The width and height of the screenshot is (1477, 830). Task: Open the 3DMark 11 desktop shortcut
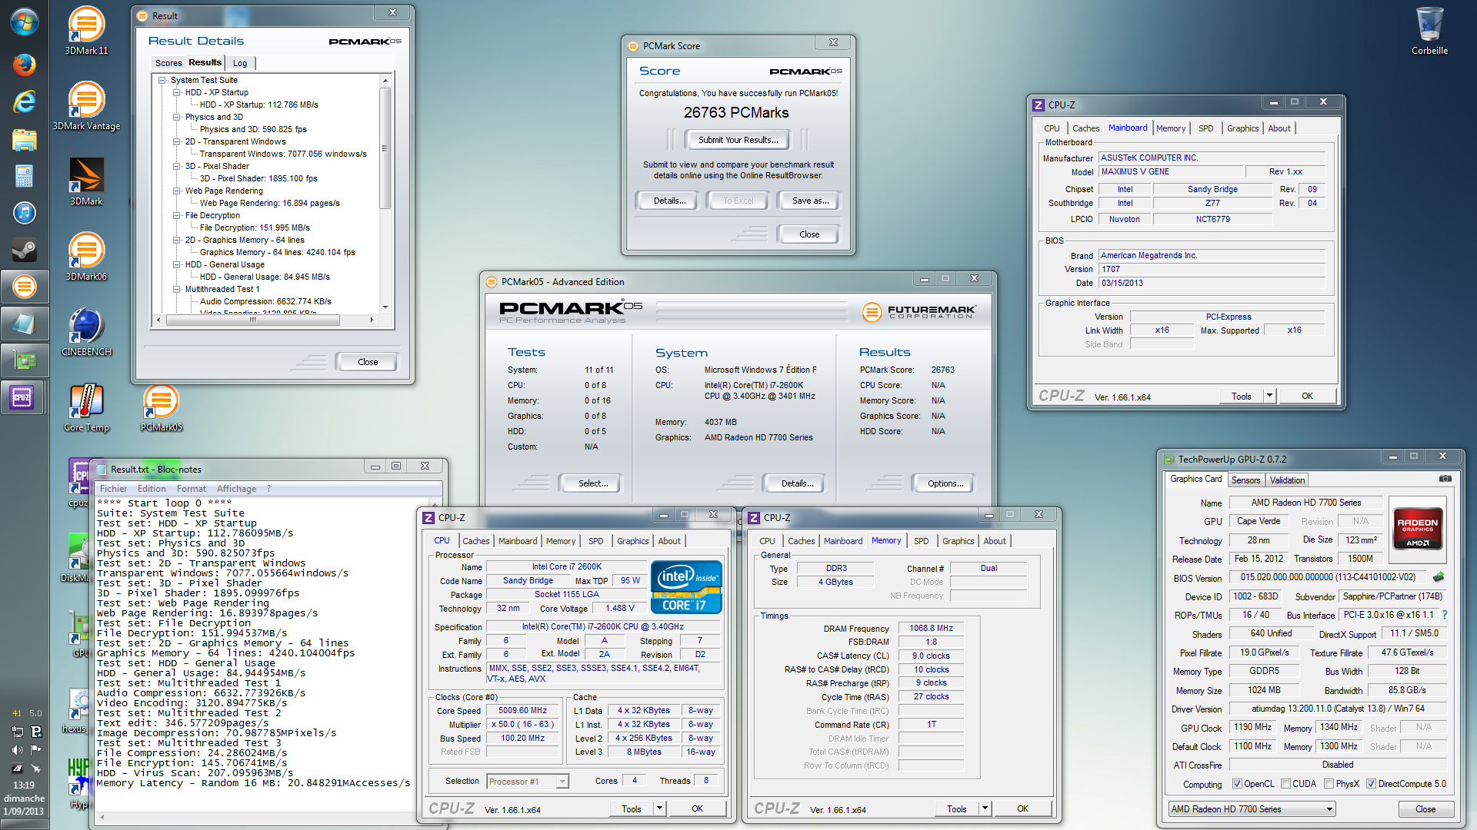86,31
